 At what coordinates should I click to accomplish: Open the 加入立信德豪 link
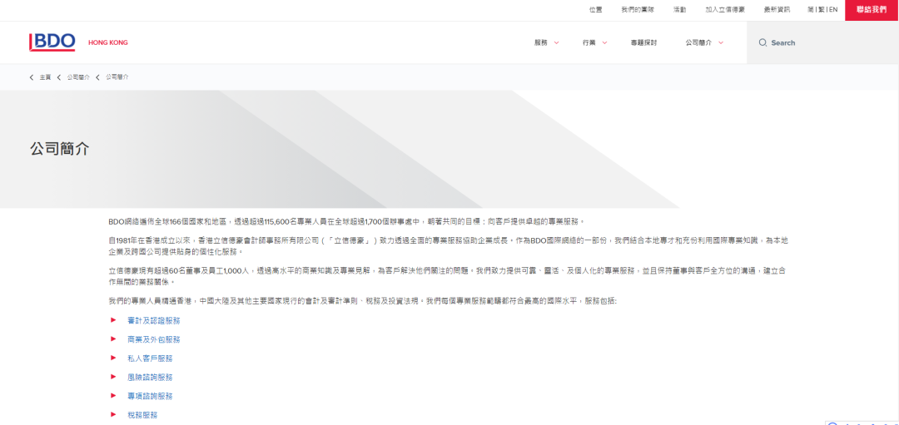[x=724, y=10]
